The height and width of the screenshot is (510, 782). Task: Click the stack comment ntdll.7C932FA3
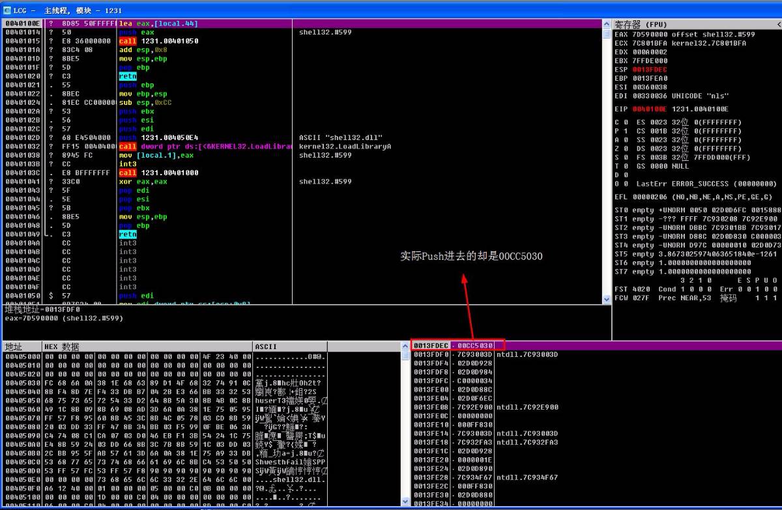tap(527, 442)
